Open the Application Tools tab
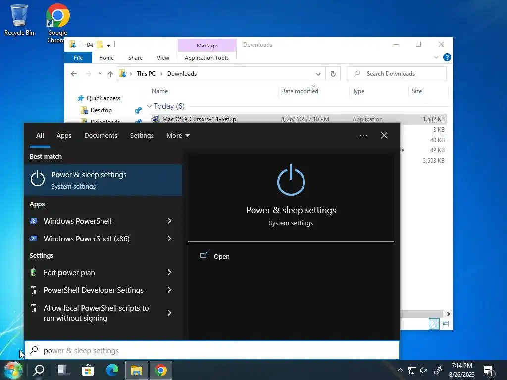 point(206,58)
